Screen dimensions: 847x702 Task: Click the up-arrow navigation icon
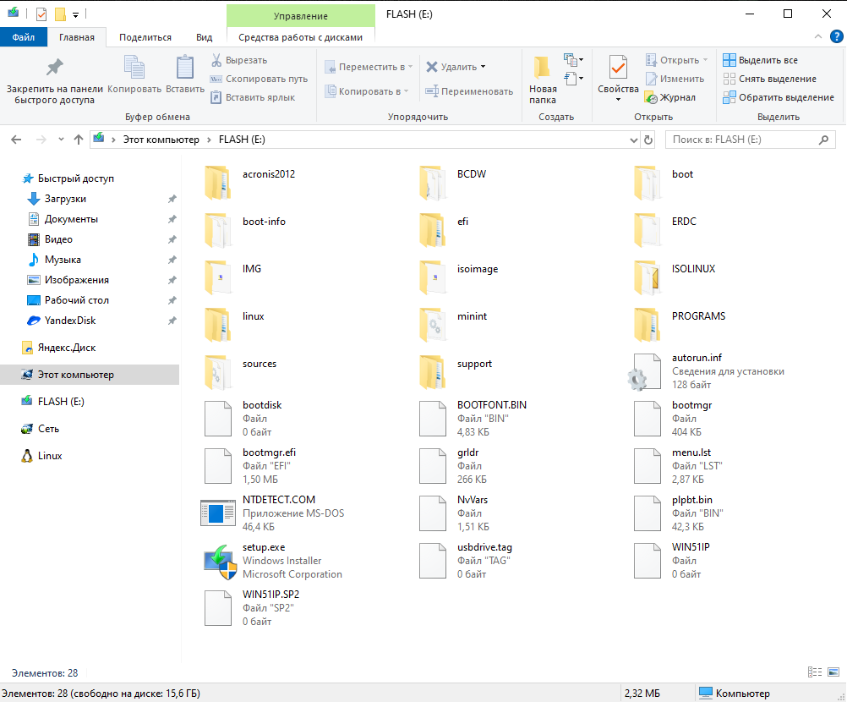tap(79, 140)
